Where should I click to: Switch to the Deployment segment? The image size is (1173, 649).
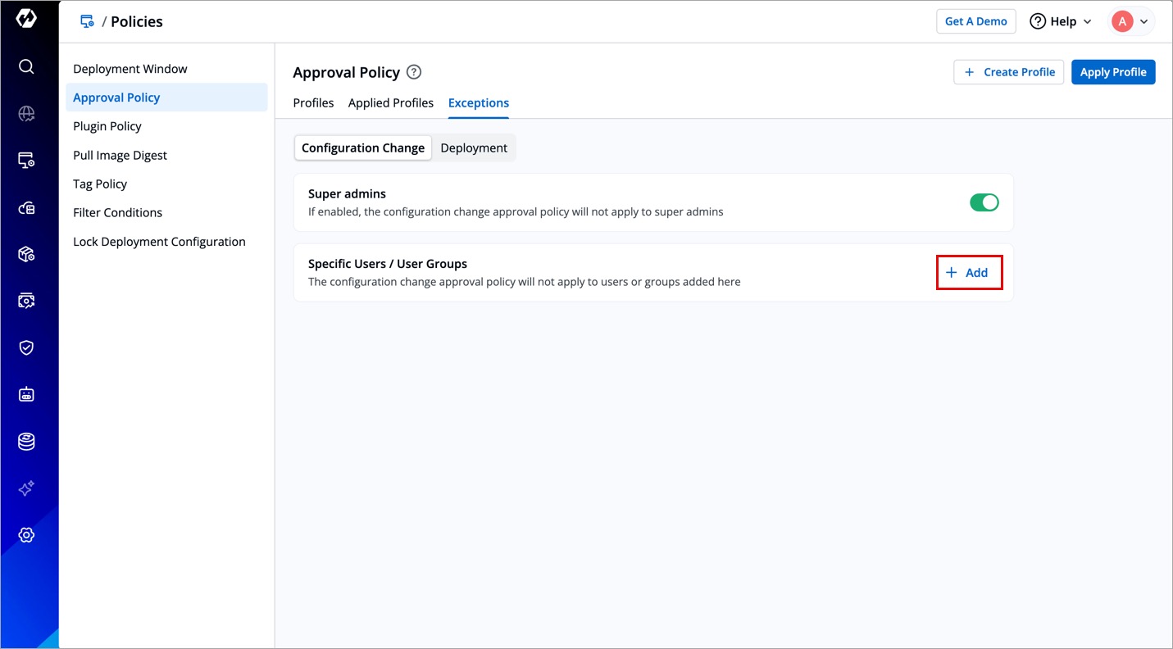coord(474,148)
